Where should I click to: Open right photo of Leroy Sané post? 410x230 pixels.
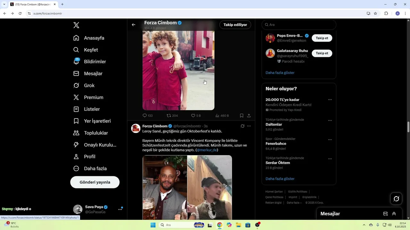pos(209,187)
